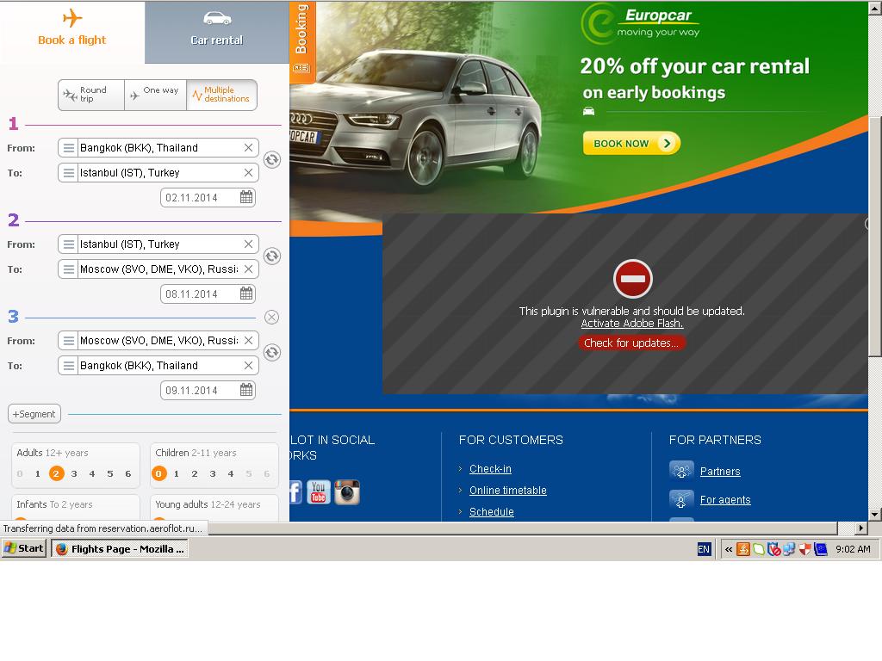Image resolution: width=882 pixels, height=661 pixels.
Task: Set Children count to 2
Action: pos(194,474)
